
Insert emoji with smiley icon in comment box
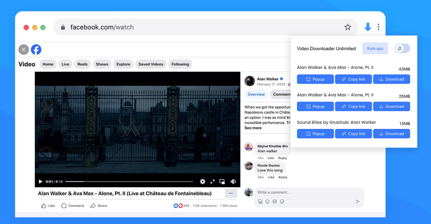[267, 202]
